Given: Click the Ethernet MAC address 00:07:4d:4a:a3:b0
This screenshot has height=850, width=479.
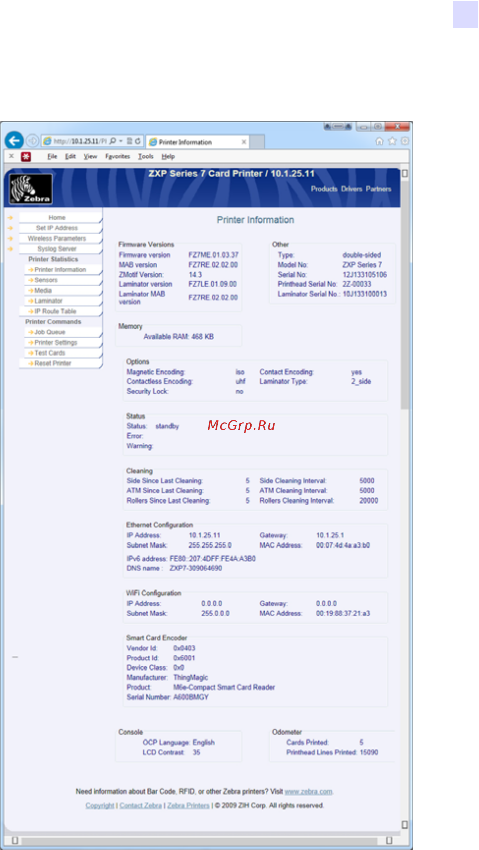Looking at the screenshot, I should click(343, 545).
